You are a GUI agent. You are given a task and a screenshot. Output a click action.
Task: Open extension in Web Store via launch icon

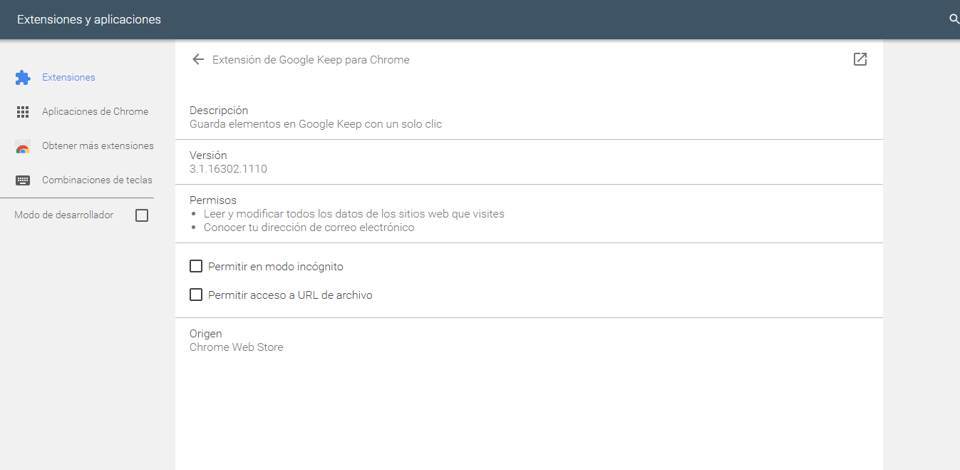coord(860,60)
